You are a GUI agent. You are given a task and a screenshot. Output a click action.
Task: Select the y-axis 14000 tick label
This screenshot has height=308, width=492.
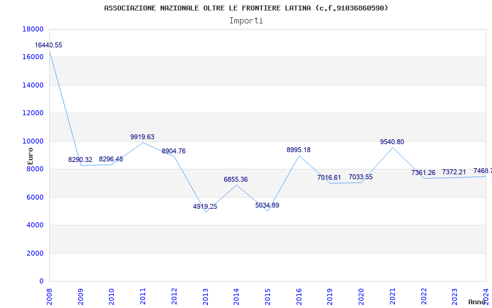pyautogui.click(x=33, y=85)
